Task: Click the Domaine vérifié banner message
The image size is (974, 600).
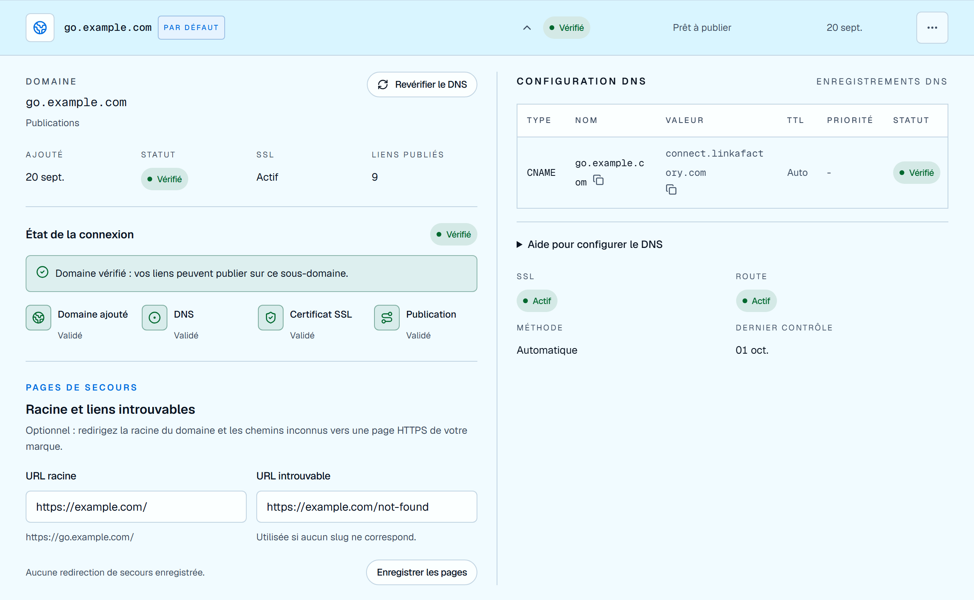Action: (202, 273)
